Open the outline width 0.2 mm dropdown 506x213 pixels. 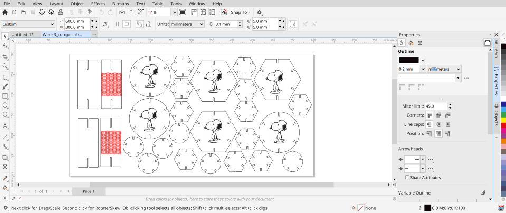[x=423, y=69]
